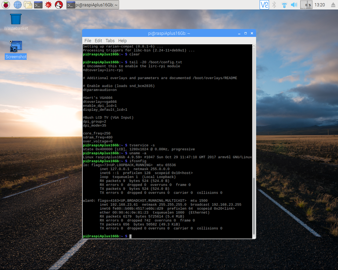338x270 pixels.
Task: Open the Tabs menu in terminal
Action: [x=110, y=41]
